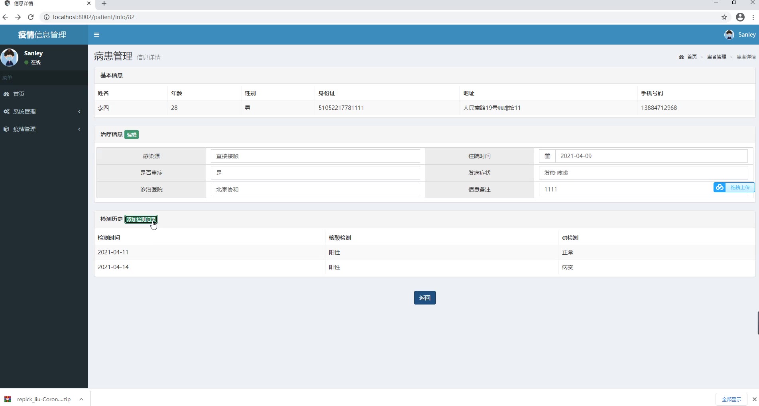Open 首页 in the sidebar menu

tap(44, 94)
